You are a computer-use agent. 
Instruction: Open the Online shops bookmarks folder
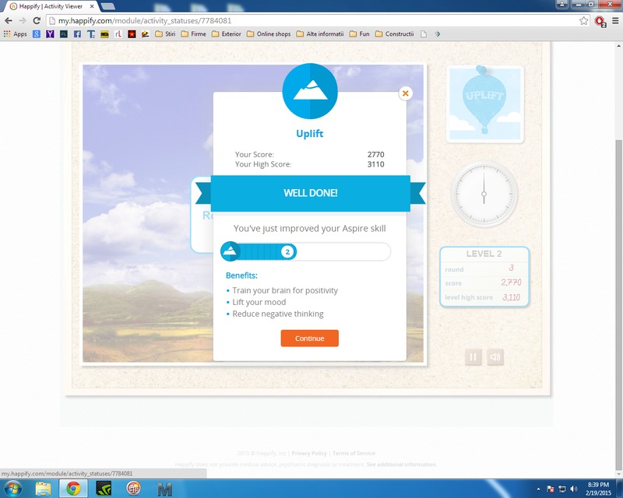269,34
